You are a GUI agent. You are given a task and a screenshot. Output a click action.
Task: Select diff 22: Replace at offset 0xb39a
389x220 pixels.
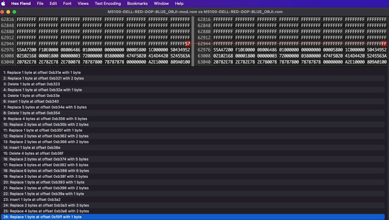click(193, 194)
